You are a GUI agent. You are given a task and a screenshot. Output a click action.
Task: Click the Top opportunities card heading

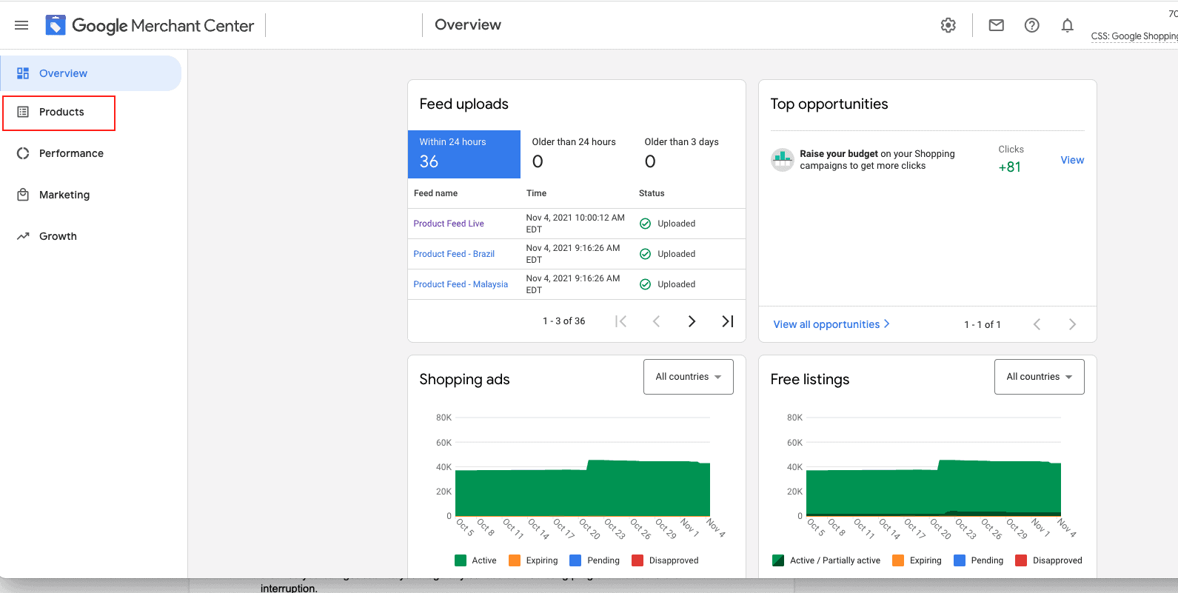pyautogui.click(x=829, y=104)
